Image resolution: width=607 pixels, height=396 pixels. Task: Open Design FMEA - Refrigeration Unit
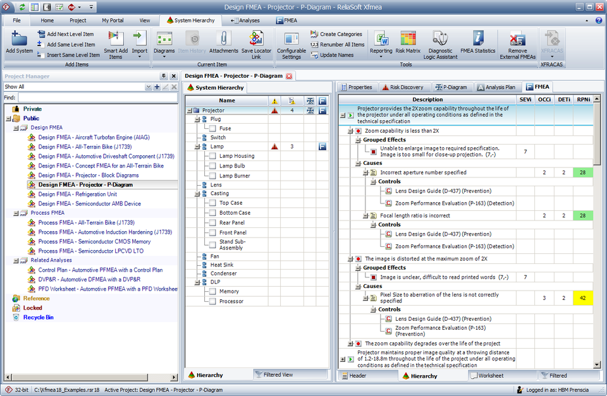pos(77,194)
